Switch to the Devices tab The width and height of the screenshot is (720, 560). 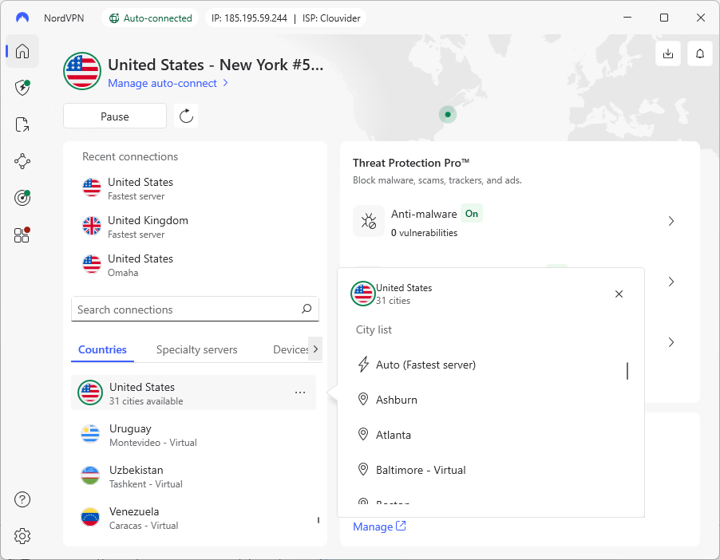291,349
